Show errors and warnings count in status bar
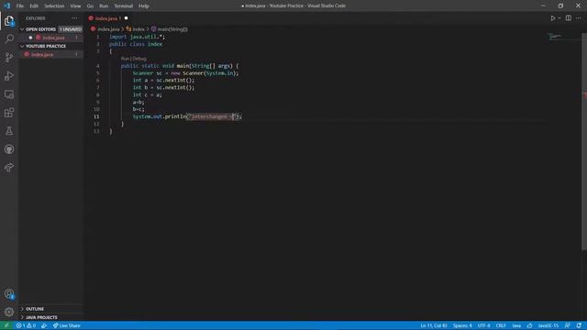Viewport: 587px width, 330px height. pyautogui.click(x=26, y=325)
